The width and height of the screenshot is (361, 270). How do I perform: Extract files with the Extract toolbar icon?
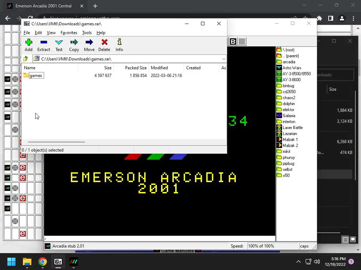click(43, 45)
